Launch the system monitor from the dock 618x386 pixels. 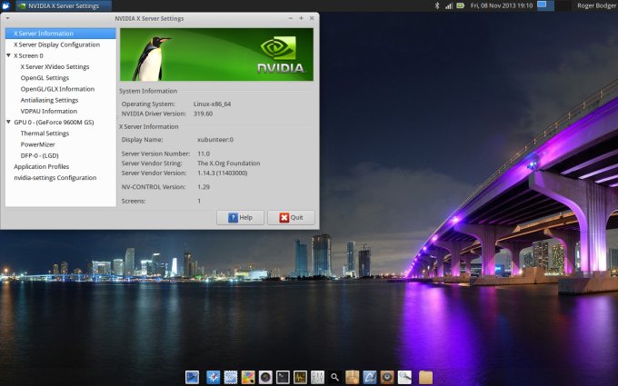[300, 377]
